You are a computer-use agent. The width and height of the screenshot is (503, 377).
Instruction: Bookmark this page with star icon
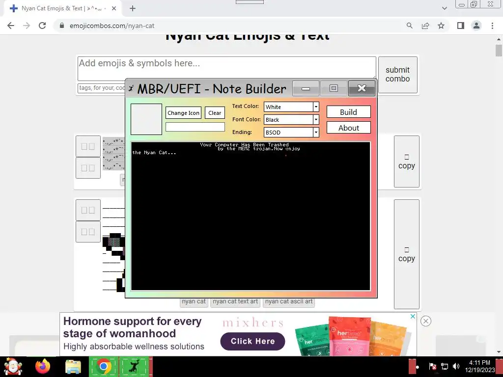441,26
